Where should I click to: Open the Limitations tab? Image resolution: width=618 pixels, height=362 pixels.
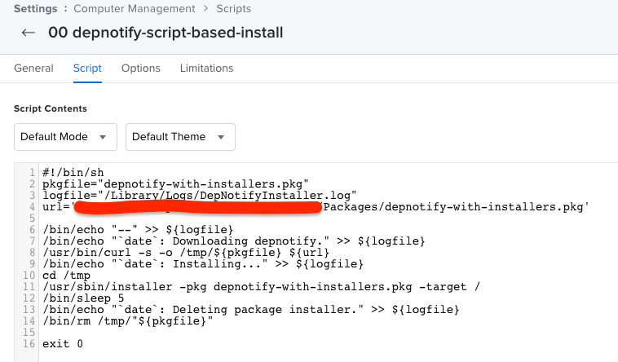(206, 68)
